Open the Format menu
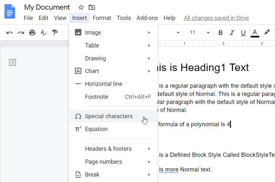This screenshot has height=182, width=275. 102,18
